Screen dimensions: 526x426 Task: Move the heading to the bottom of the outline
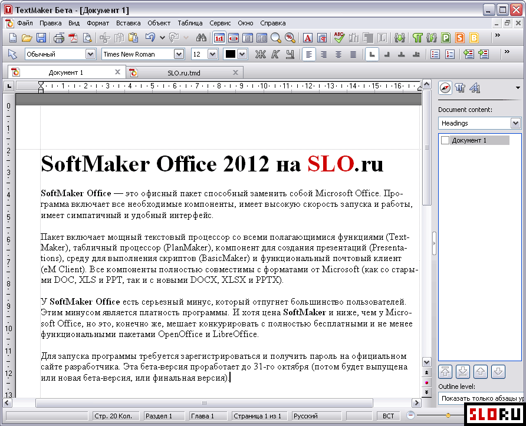click(462, 371)
